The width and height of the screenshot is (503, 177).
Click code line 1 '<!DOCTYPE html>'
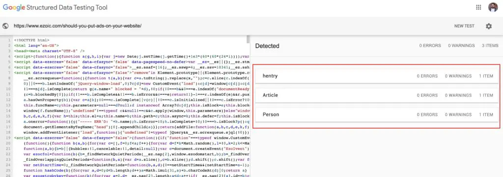point(32,40)
